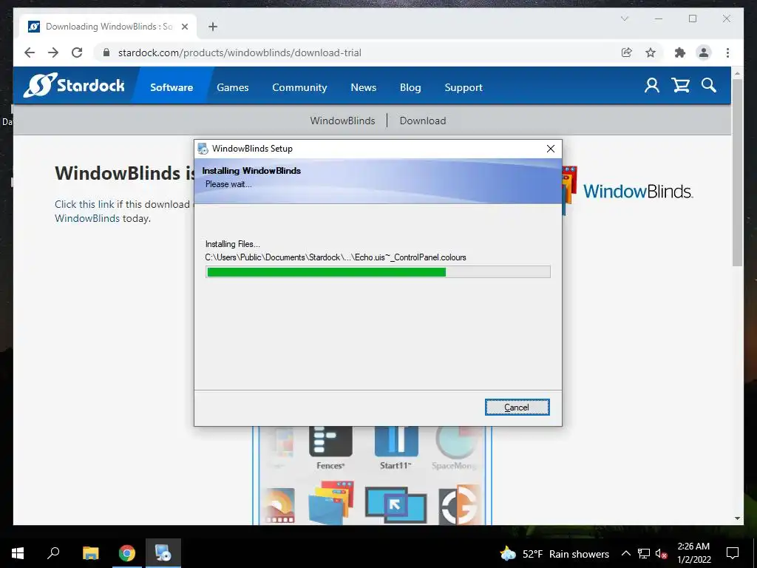Close the Downloading WindowBlinds tab
757x568 pixels.
click(x=184, y=27)
